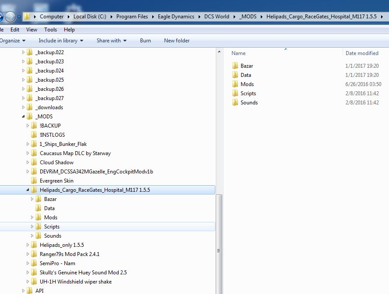Click the Bazar folder icon in file list
This screenshot has height=294, width=389.
pos(235,66)
